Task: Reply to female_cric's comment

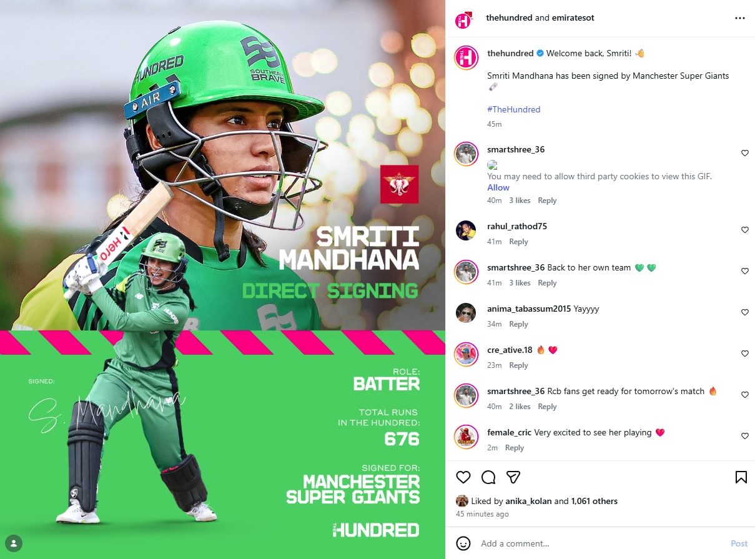Action: 515,448
